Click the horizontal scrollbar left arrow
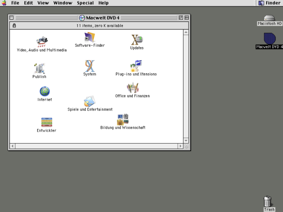 point(12,146)
